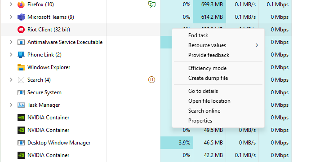Expand the Firefox process group
The height and width of the screenshot is (162, 333).
[x=11, y=4]
